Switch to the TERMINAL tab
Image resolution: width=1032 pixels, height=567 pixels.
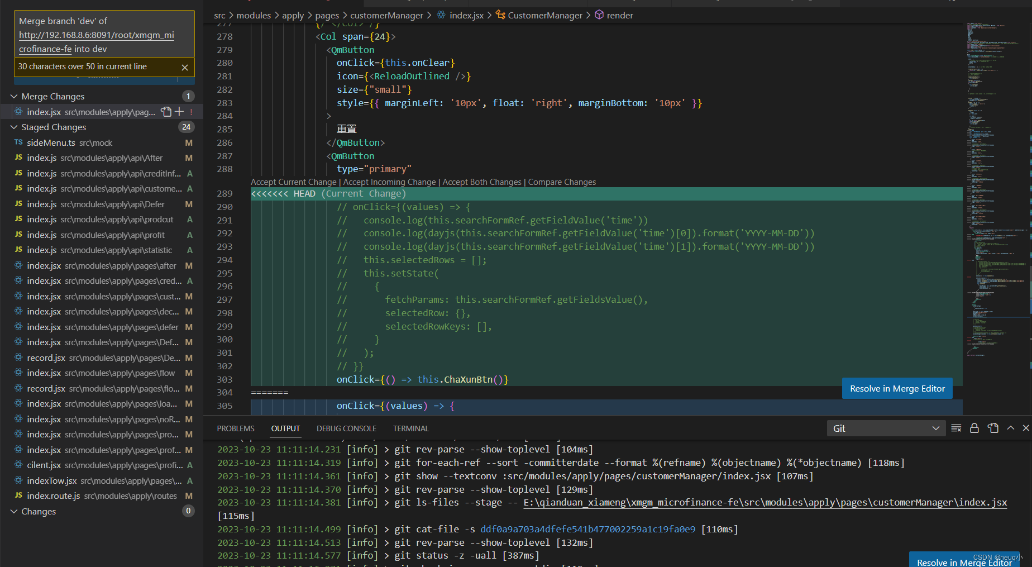point(410,428)
